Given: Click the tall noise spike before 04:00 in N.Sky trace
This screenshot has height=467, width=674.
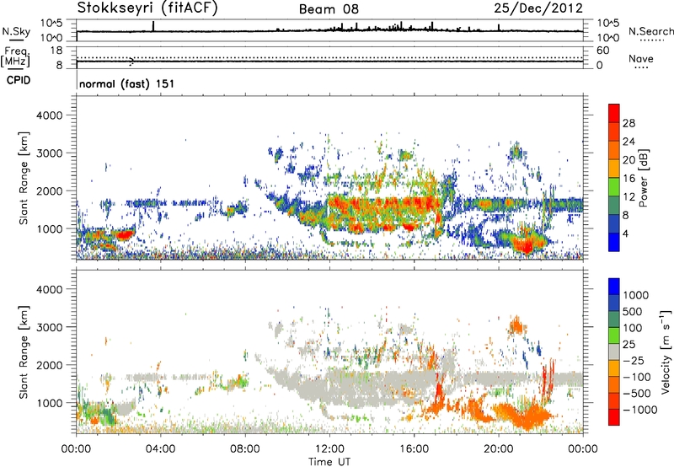Looking at the screenshot, I should (x=153, y=26).
